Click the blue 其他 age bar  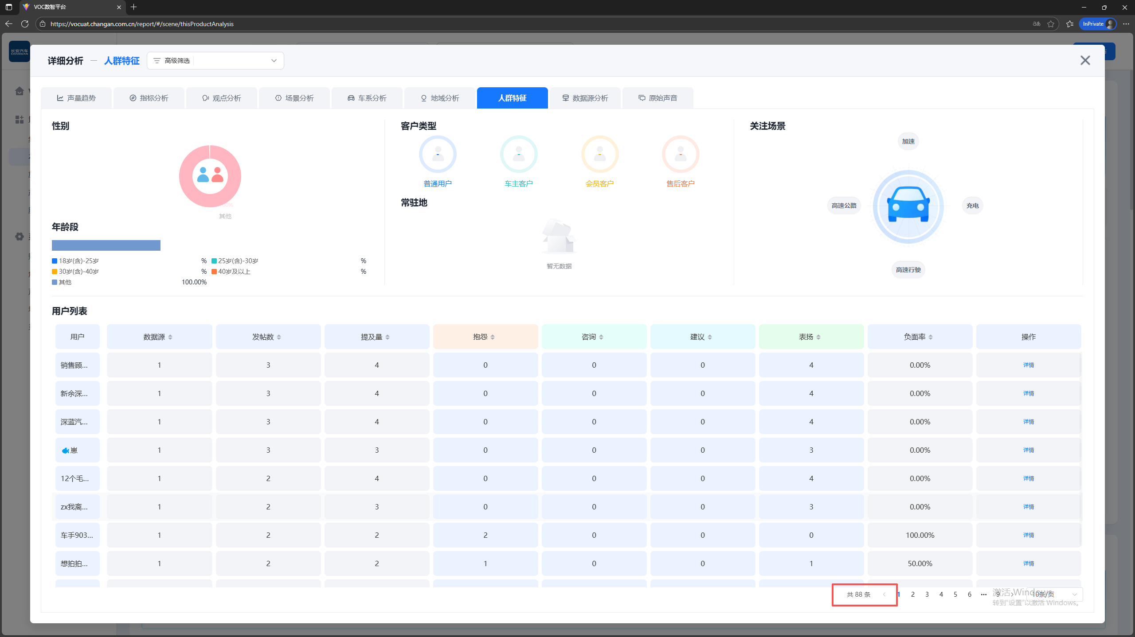click(x=106, y=245)
